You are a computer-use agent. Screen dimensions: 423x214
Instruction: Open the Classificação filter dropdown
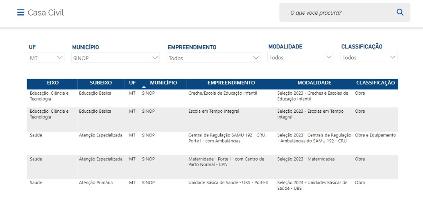click(369, 57)
